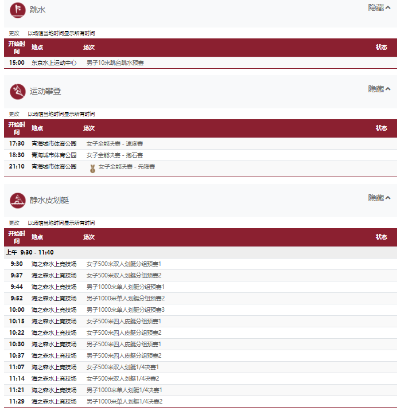
Task: Click the bronze medal icon in 21:10 row
Action: (92, 169)
